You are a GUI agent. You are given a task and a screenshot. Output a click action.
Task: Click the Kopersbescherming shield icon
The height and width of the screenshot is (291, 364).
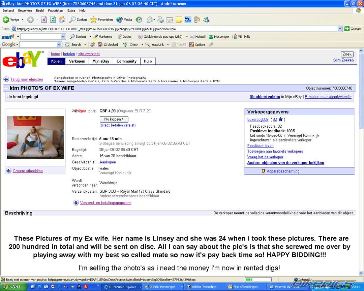click(263, 171)
